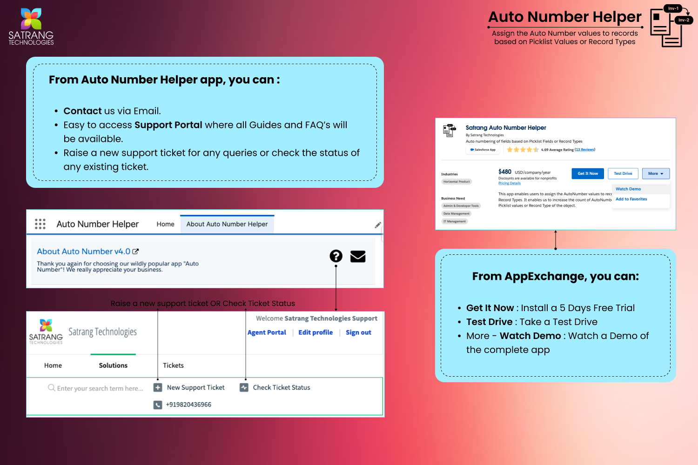This screenshot has width=698, height=465.
Task: Select the Solutions tab in support portal
Action: point(113,365)
